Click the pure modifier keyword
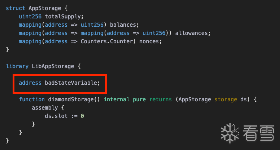Screen dimensions: 280x150 coord(139,100)
